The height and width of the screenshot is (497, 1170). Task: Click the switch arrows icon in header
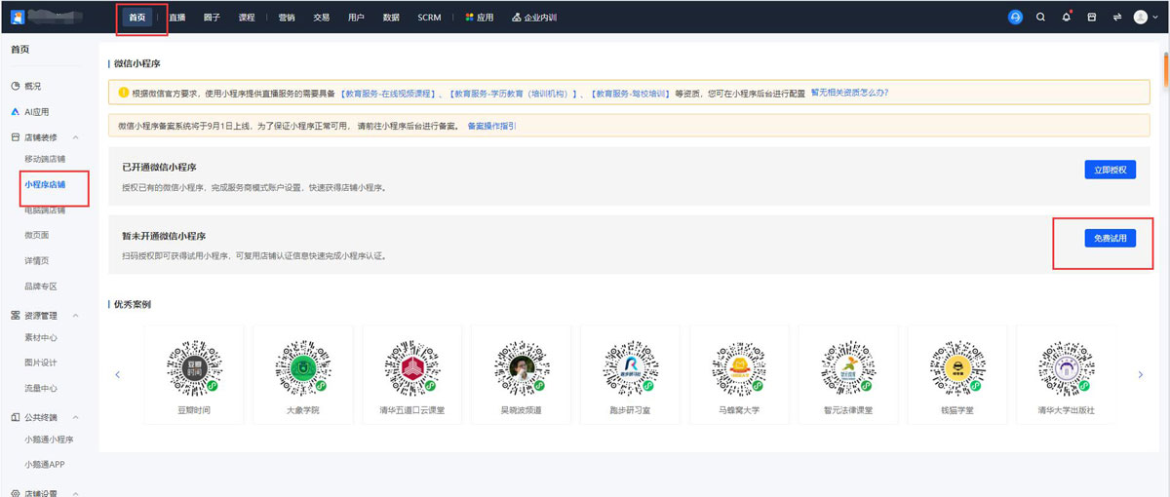1116,18
